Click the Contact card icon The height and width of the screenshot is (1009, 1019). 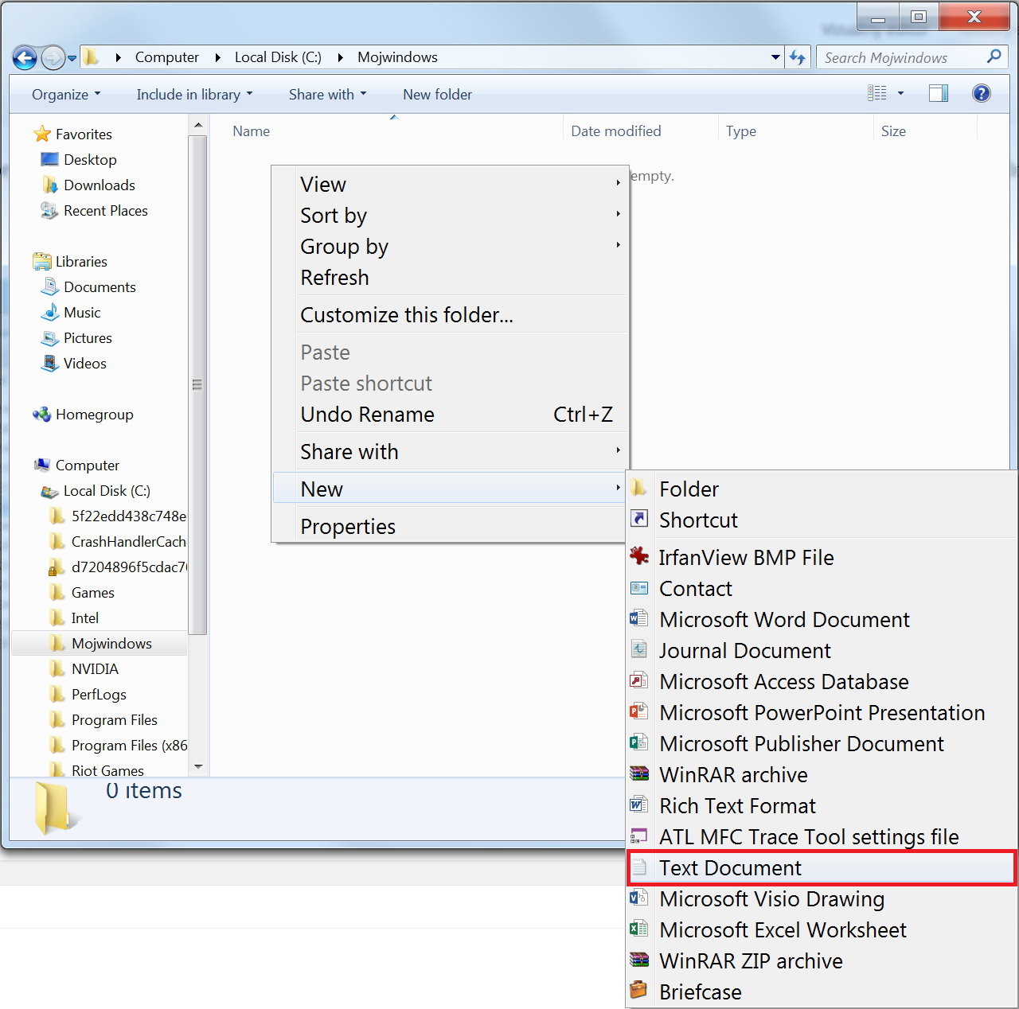tap(639, 588)
